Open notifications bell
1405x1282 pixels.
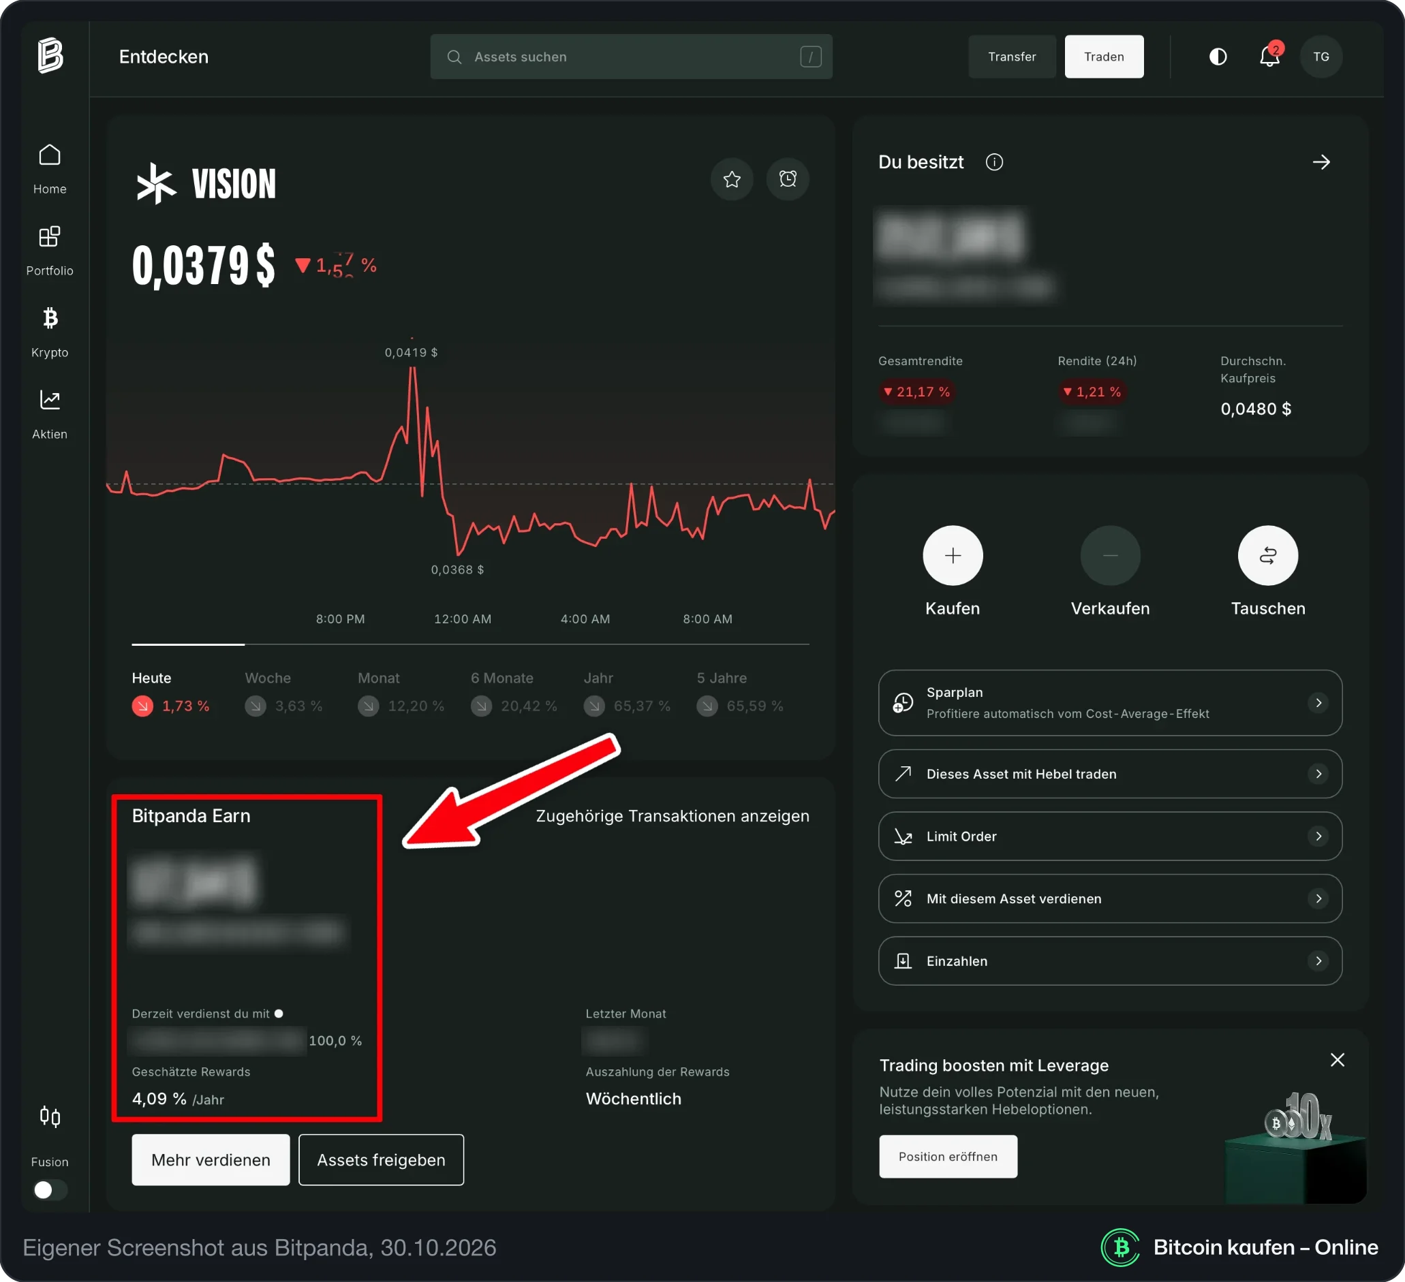(1270, 56)
